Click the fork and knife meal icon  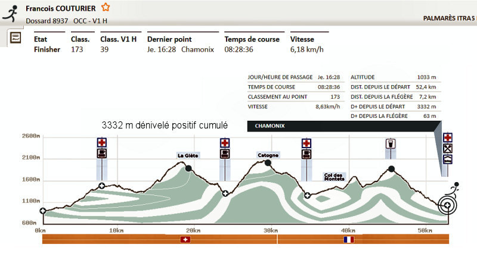[448, 149]
